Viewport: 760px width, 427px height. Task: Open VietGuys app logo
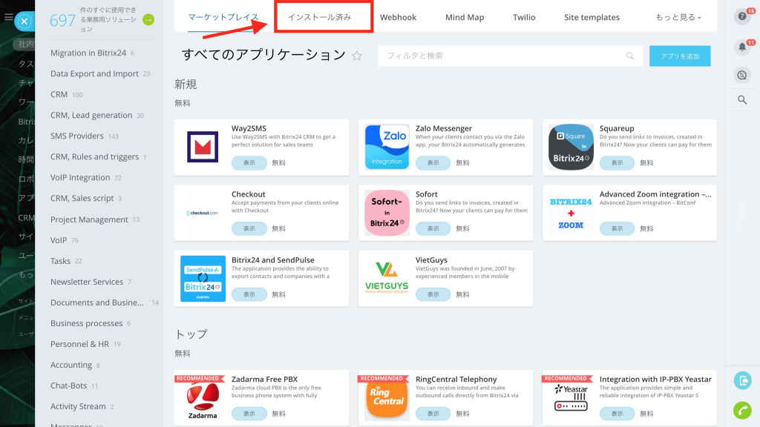(387, 279)
